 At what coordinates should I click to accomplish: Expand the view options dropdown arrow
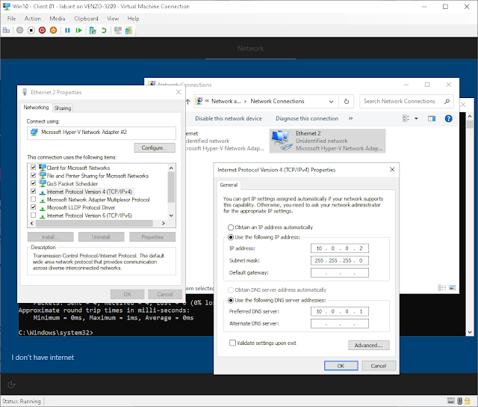click(x=416, y=118)
